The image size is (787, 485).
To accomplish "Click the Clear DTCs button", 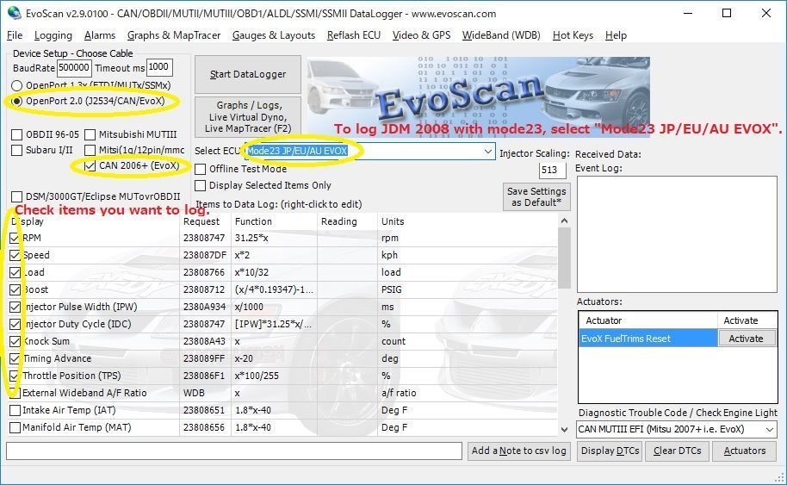I will coord(677,451).
